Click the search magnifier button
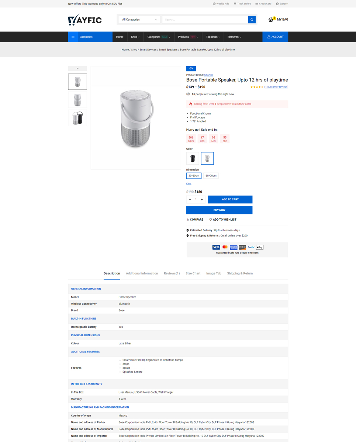The image size is (356, 442). tap(252, 20)
